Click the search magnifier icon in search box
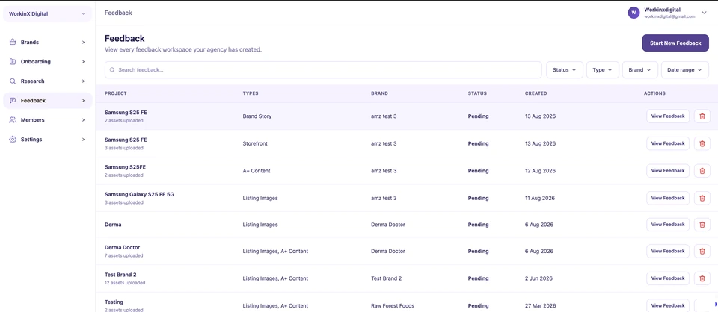This screenshot has height=312, width=718. 112,70
